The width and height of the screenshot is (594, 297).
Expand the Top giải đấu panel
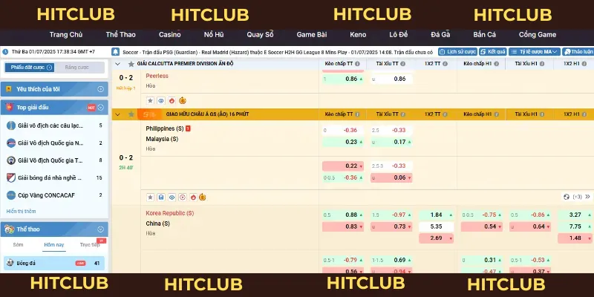[100, 108]
